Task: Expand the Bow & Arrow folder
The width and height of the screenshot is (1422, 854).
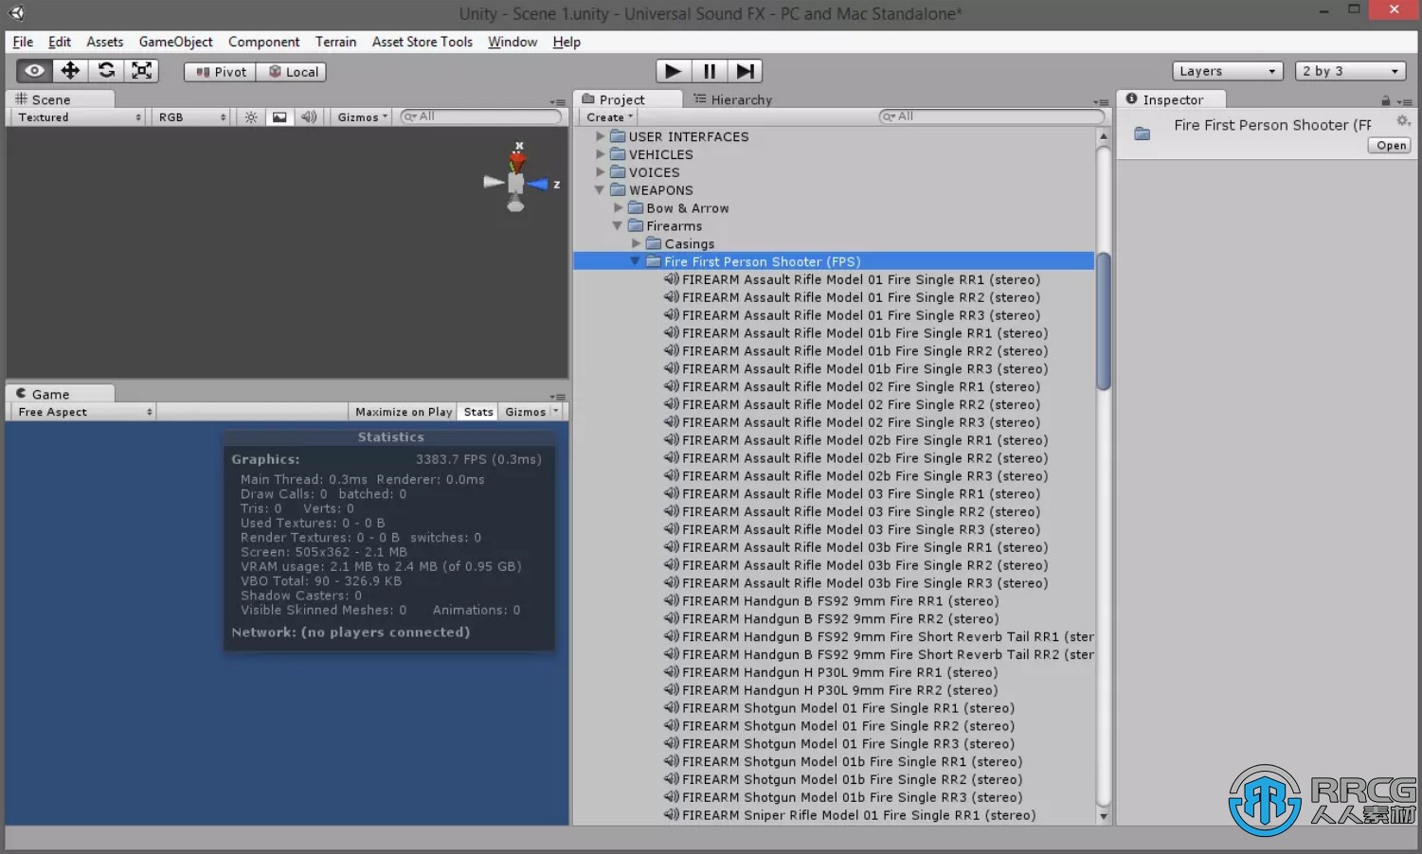Action: pyautogui.click(x=619, y=208)
